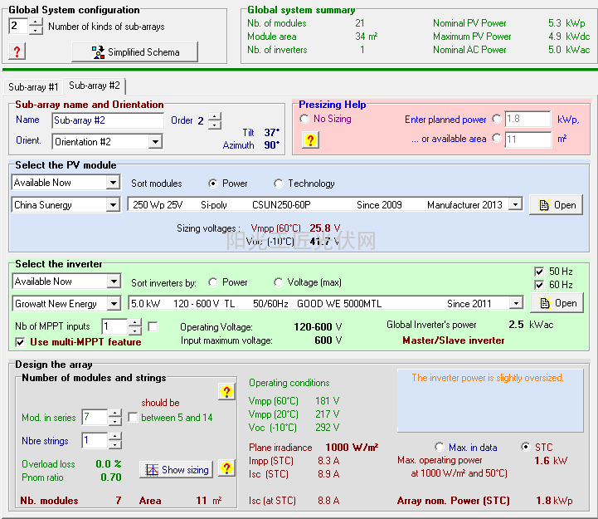Click the red question mark under Global System configuration
This screenshot has width=598, height=519.
(x=17, y=51)
